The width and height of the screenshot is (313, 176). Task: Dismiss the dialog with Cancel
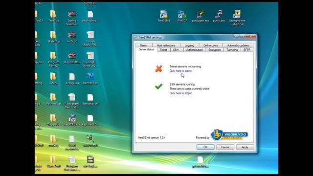[x=225, y=147]
